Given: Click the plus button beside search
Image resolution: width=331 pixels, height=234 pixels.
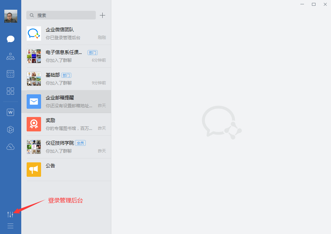Looking at the screenshot, I should pos(103,15).
